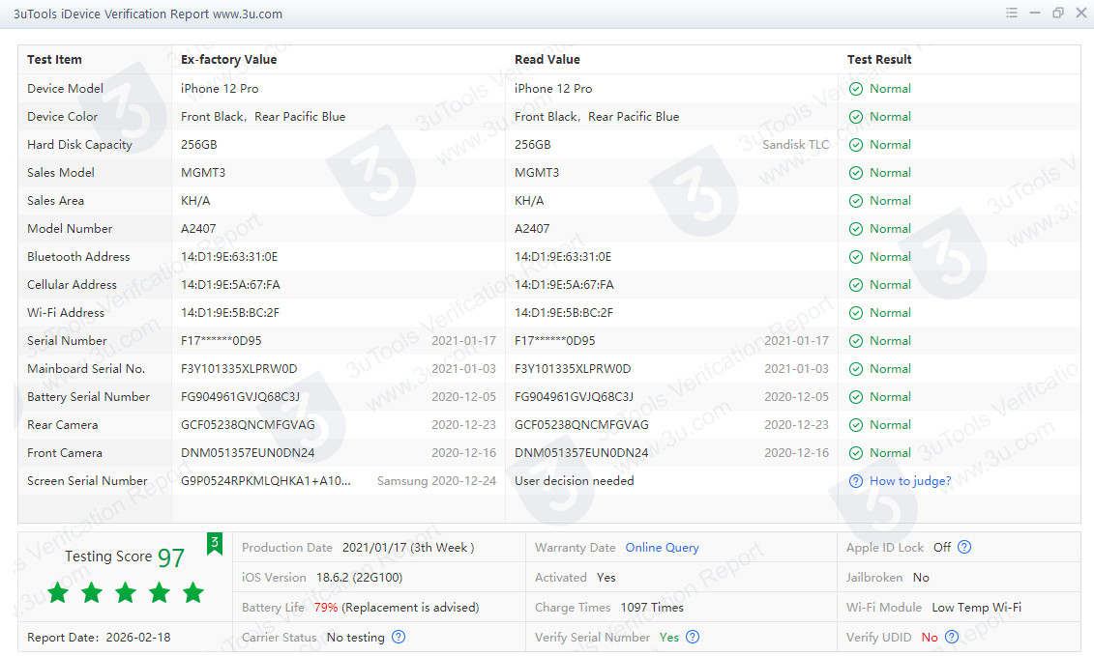Click the question icon in Screen Serial row
This screenshot has height=656, width=1094.
pyautogui.click(x=855, y=481)
